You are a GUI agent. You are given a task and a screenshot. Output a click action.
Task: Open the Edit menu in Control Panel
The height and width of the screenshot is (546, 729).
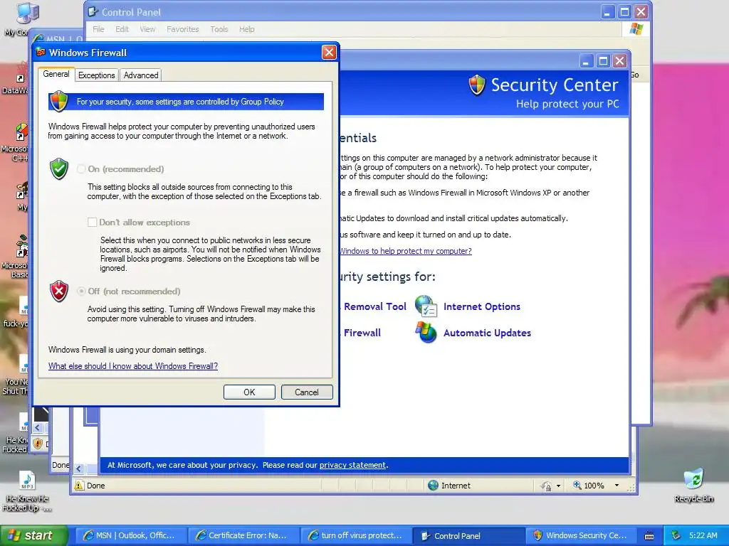[122, 29]
